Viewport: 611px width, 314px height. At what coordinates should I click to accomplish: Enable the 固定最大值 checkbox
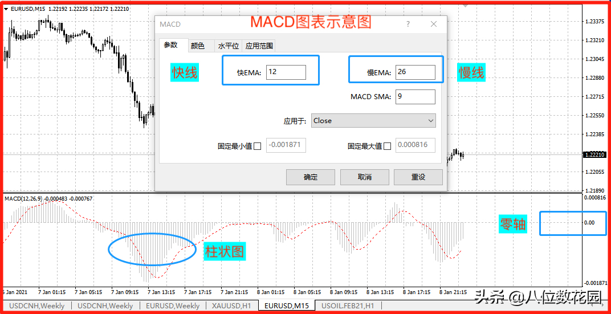387,146
